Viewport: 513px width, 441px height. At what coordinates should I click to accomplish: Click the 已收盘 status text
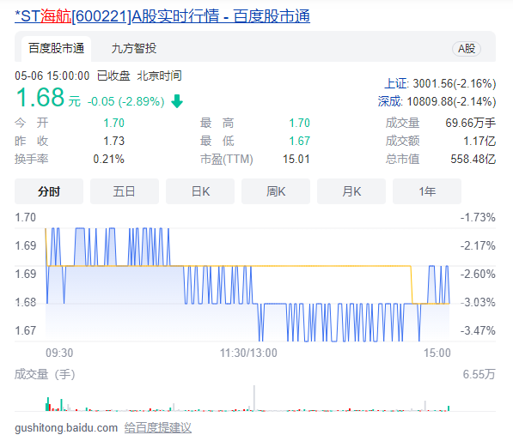coord(113,76)
